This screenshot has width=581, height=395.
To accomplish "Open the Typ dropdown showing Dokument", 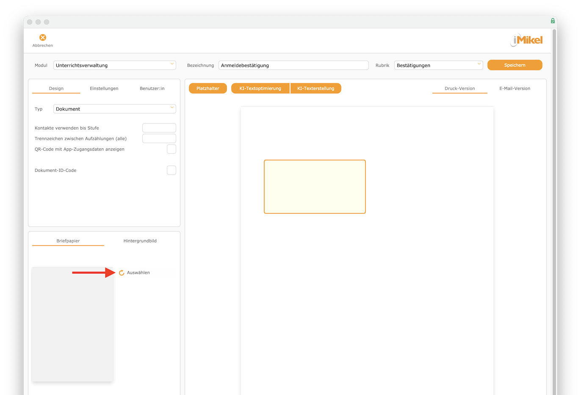I will coord(115,109).
